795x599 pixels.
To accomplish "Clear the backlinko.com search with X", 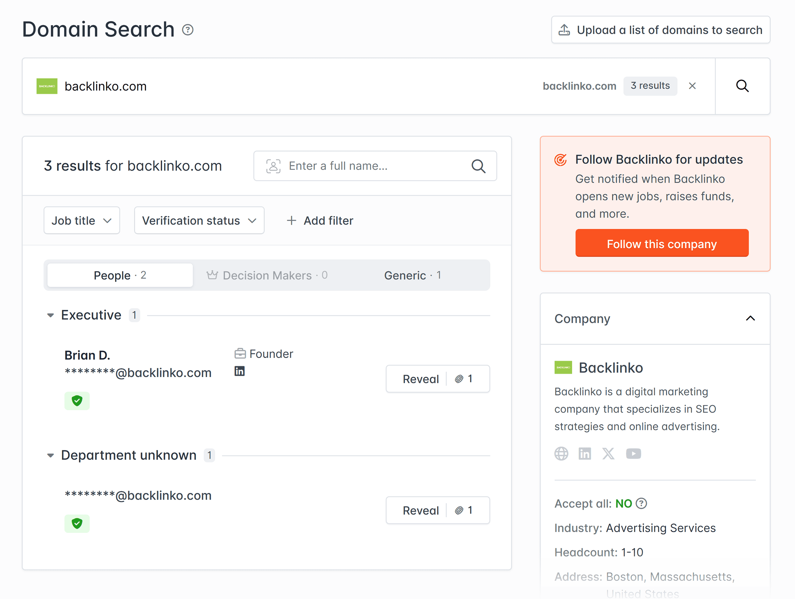I will click(692, 86).
